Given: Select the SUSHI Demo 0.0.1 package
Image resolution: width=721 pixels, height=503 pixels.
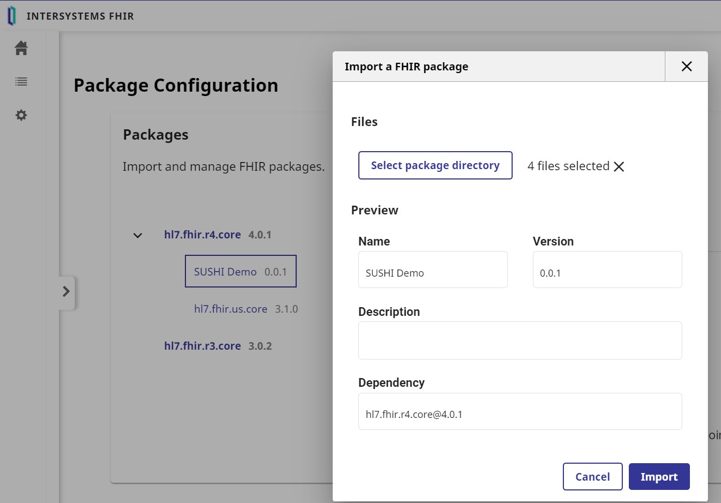Looking at the screenshot, I should point(241,272).
